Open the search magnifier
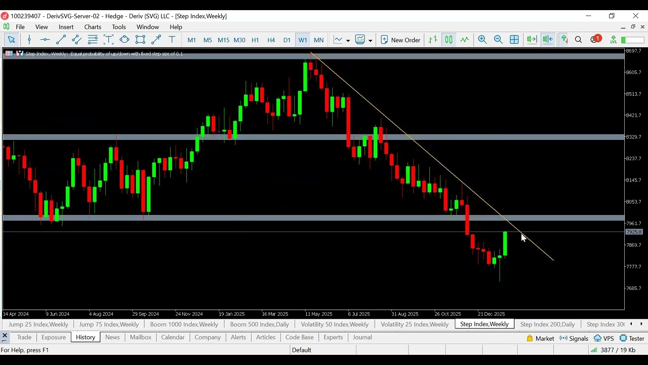The height and width of the screenshot is (365, 648). pyautogui.click(x=578, y=40)
